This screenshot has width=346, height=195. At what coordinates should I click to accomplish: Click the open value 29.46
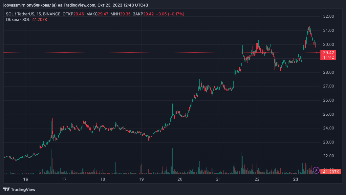(78, 14)
